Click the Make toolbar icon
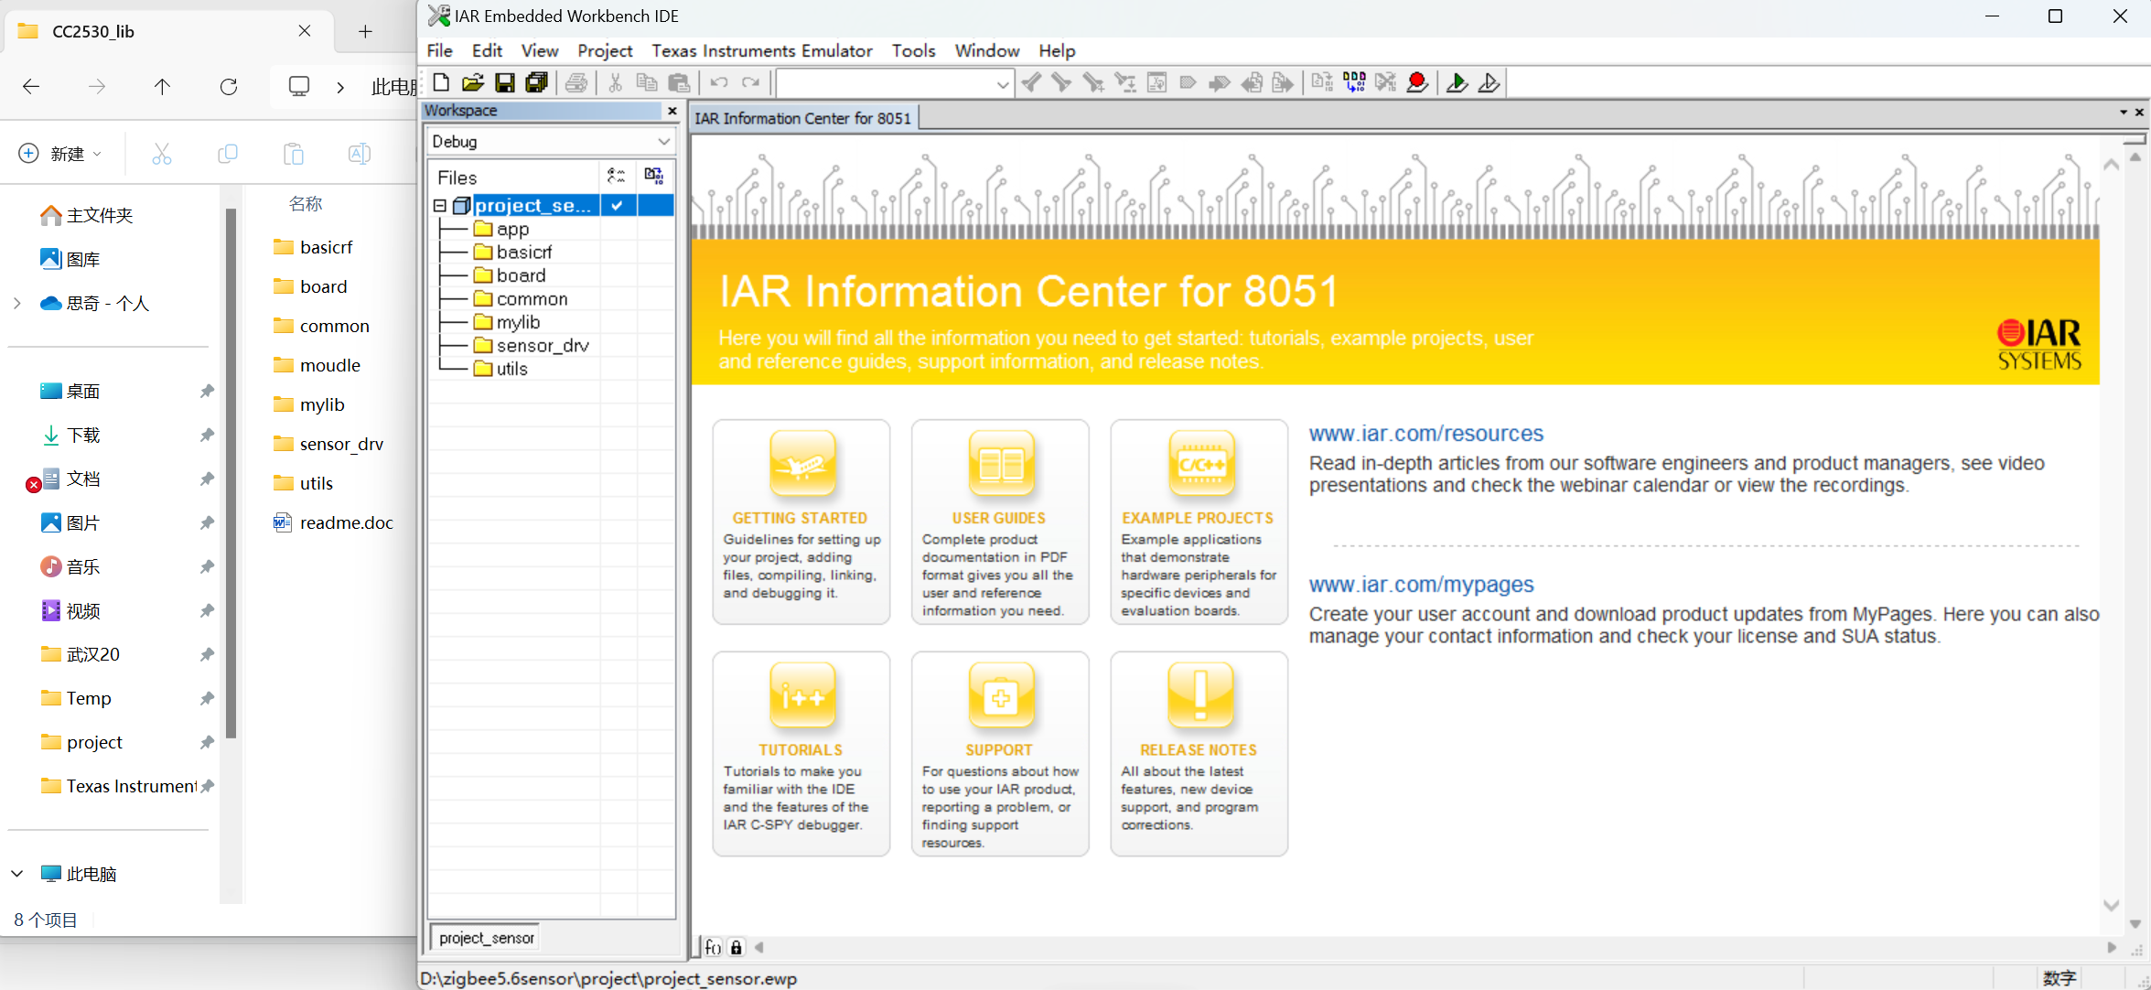Viewport: 2151px width, 990px height. 1354,83
